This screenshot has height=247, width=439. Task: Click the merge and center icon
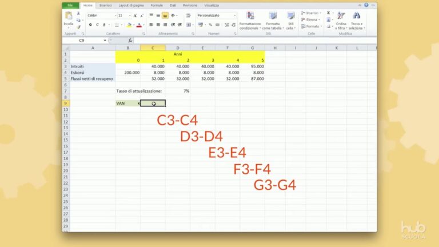pos(189,25)
